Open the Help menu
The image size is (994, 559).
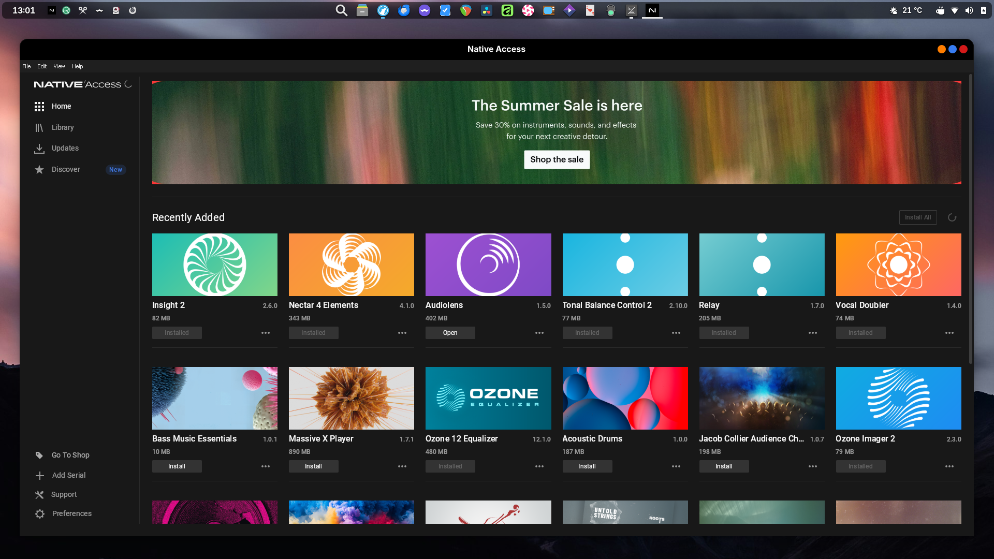coord(77,66)
